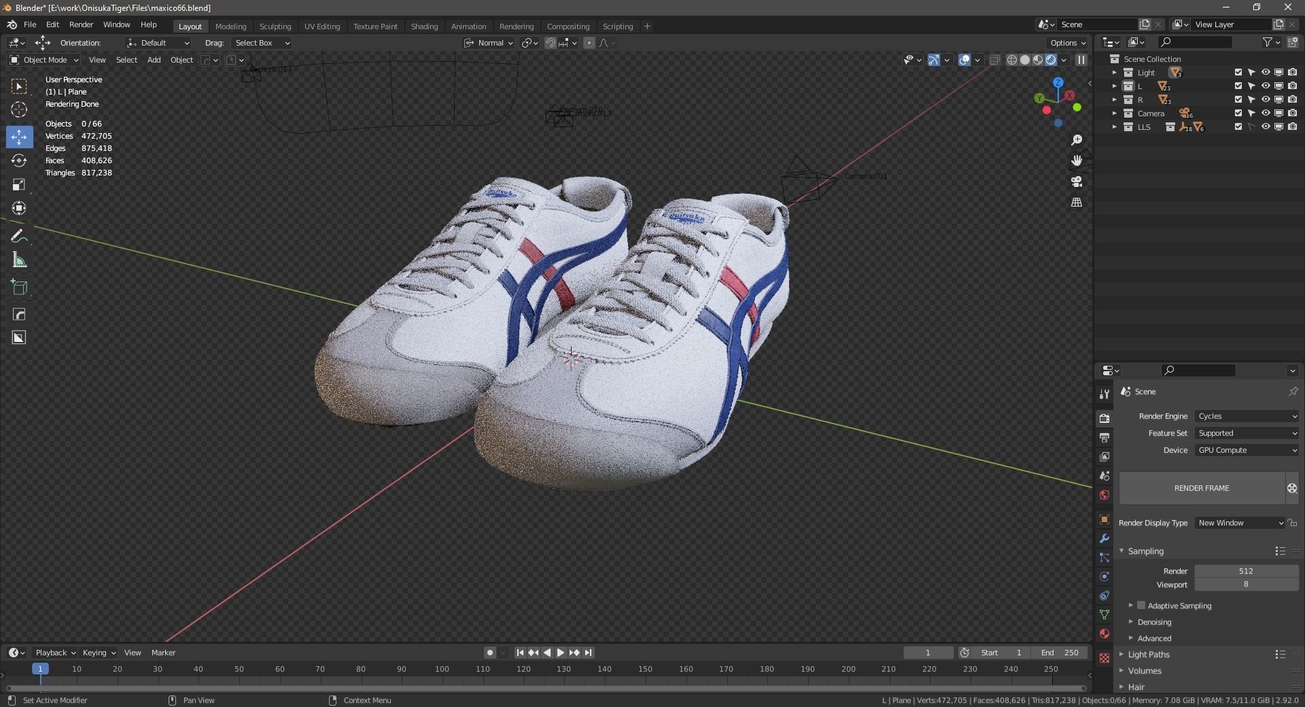
Task: Switch perspective/orthographic grid icon
Action: [1077, 203]
